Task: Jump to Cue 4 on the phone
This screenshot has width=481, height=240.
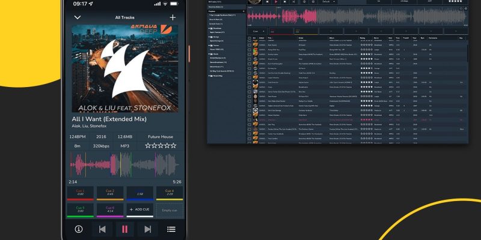Action: pyautogui.click(x=170, y=193)
